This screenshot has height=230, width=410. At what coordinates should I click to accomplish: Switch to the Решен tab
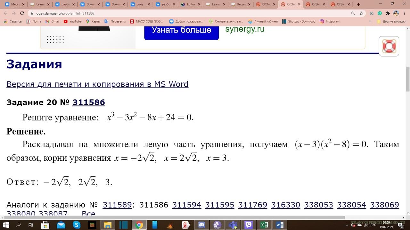click(241, 4)
